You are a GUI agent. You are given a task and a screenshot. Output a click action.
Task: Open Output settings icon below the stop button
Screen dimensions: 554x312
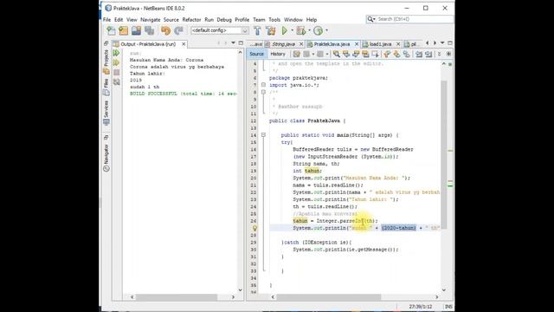pos(116,81)
